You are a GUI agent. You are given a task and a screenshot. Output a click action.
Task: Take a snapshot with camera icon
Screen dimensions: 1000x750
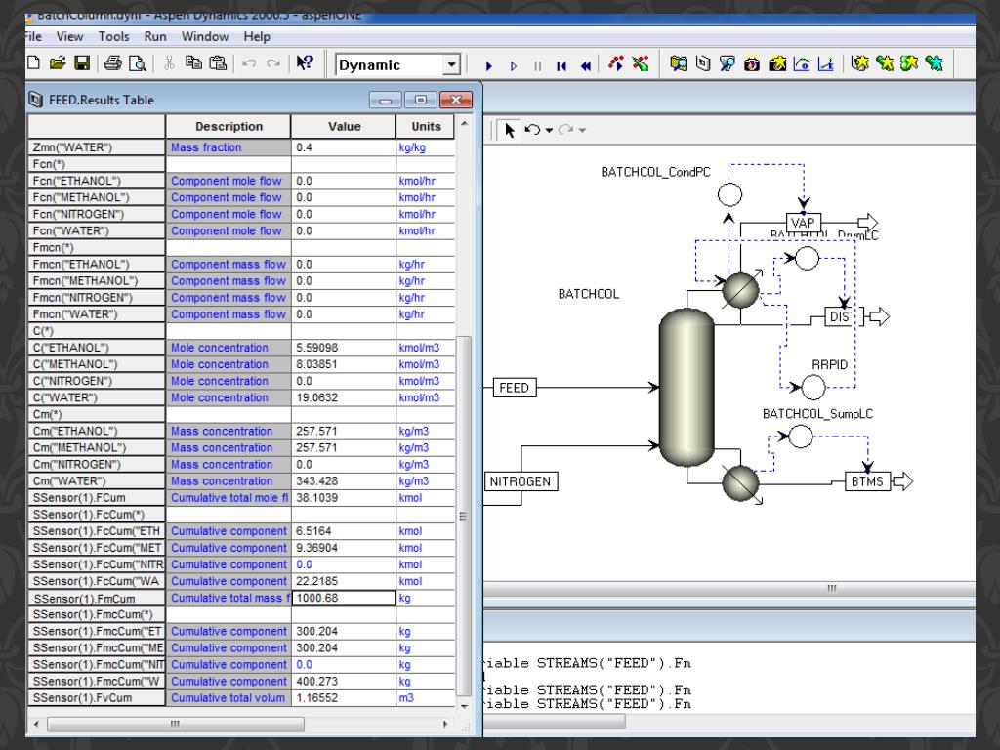(x=752, y=63)
